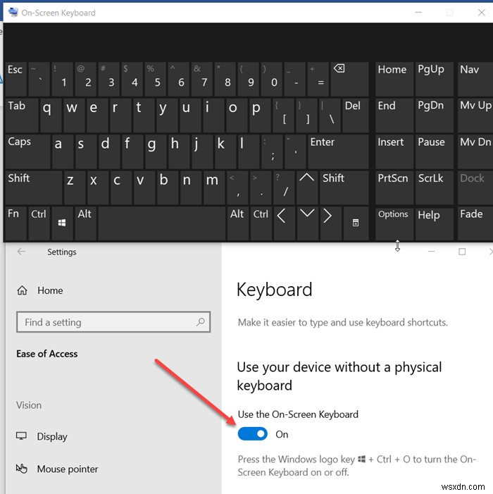Click the forward slash key
The height and width of the screenshot is (494, 493).
click(284, 187)
